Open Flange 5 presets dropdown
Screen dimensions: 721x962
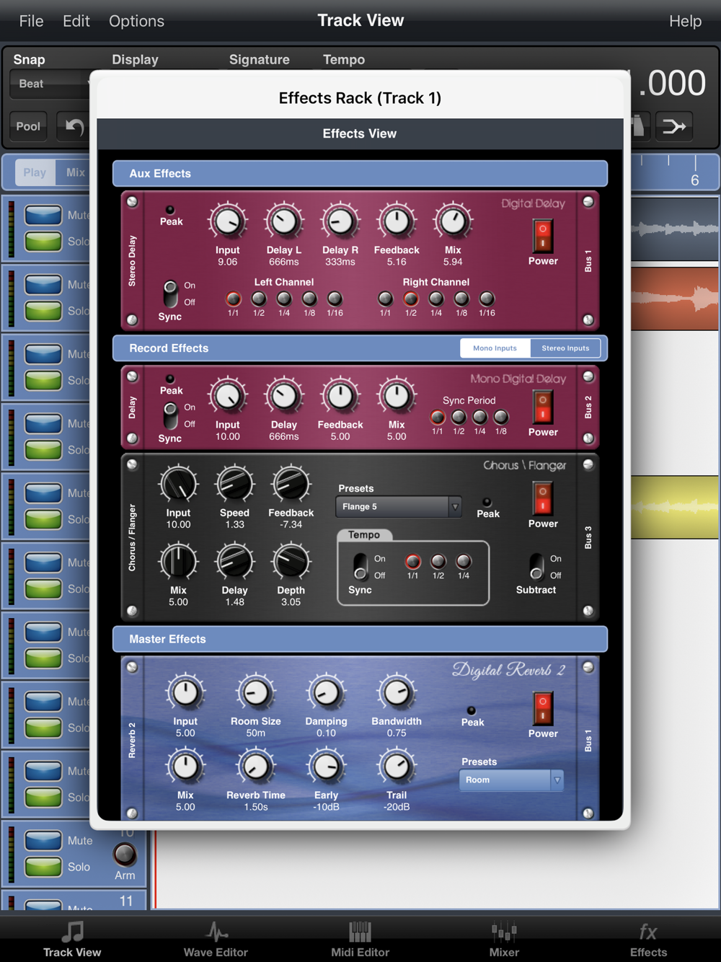(x=398, y=507)
